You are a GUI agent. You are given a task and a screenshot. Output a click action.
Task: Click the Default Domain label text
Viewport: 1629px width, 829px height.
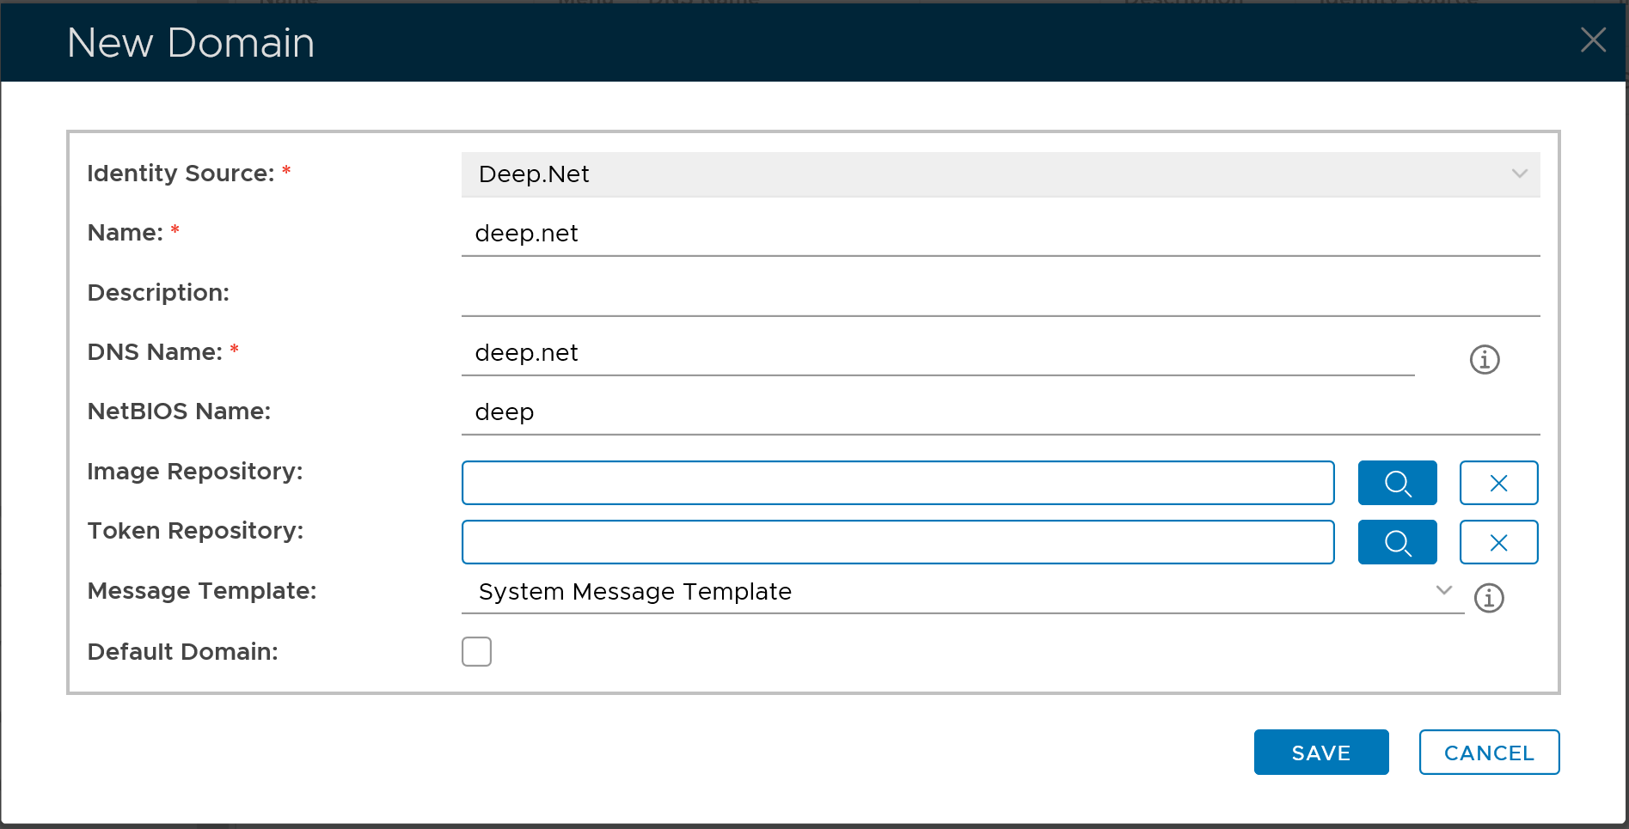[x=182, y=652]
